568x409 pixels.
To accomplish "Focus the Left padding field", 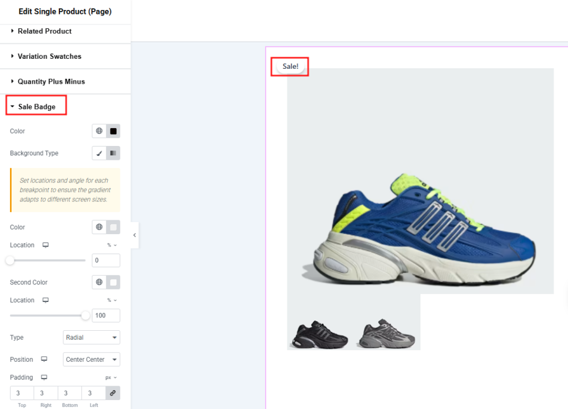I will point(93,393).
